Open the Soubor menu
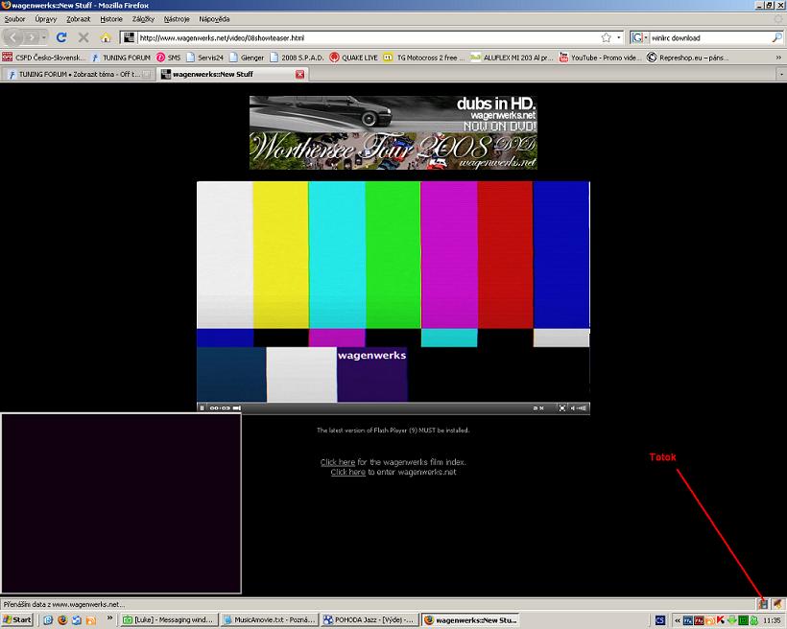The width and height of the screenshot is (787, 629). pyautogui.click(x=14, y=19)
